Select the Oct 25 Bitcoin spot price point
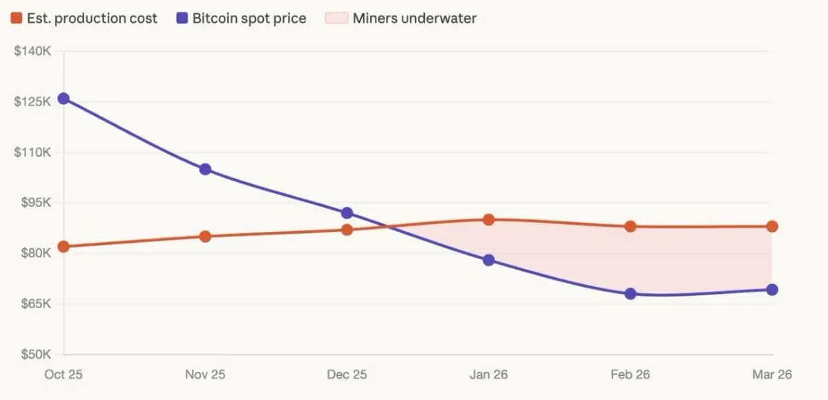 [64, 99]
